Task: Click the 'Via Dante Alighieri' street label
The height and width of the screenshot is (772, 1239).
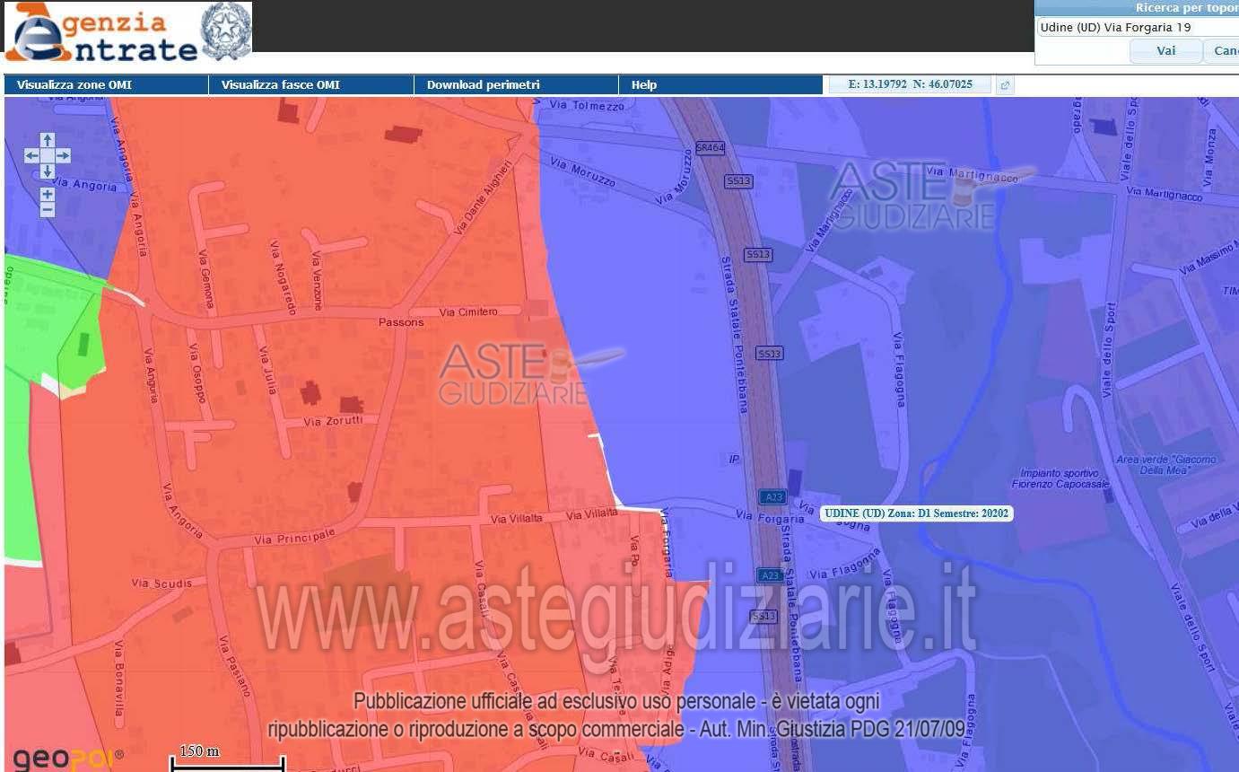Action: pos(482,198)
